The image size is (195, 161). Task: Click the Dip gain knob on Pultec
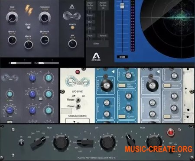[x=107, y=143]
